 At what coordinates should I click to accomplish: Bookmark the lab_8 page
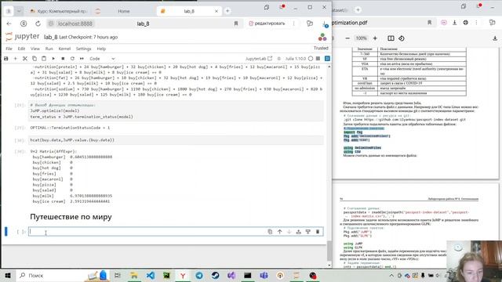point(236,23)
